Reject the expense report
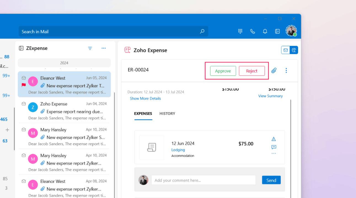 (252, 71)
